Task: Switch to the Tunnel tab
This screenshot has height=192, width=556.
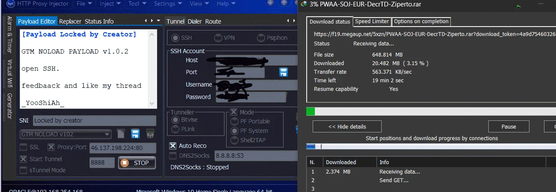Action: pyautogui.click(x=175, y=21)
